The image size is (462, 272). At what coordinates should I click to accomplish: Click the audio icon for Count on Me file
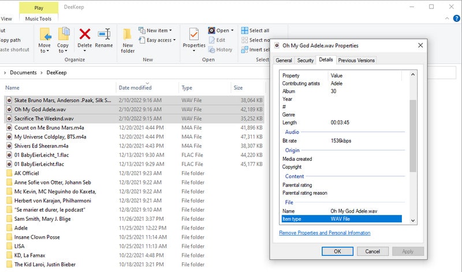pyautogui.click(x=9, y=127)
